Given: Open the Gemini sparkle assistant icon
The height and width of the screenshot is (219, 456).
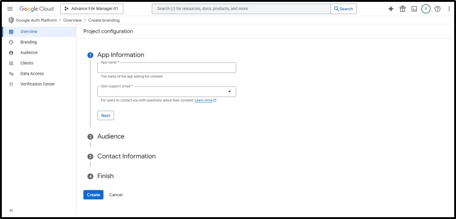Looking at the screenshot, I should (x=391, y=9).
